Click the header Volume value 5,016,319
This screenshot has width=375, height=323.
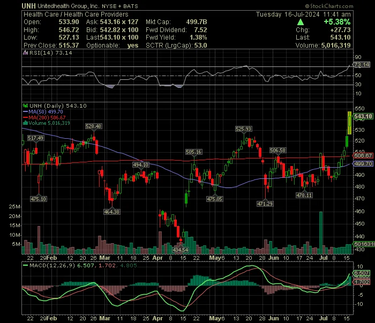tap(336, 46)
